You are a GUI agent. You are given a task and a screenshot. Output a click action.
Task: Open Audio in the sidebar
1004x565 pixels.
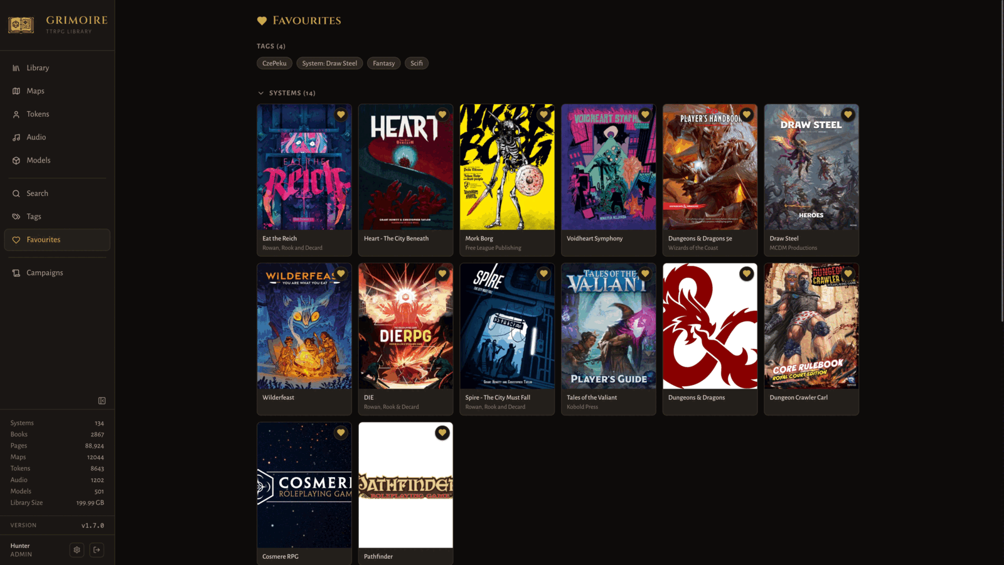point(57,137)
